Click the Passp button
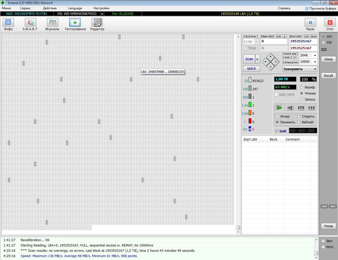Screen dimensions: 338x260 click(x=328, y=226)
